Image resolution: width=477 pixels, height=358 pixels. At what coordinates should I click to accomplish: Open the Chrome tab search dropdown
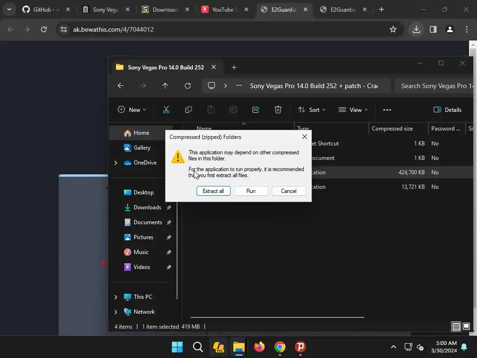point(9,9)
